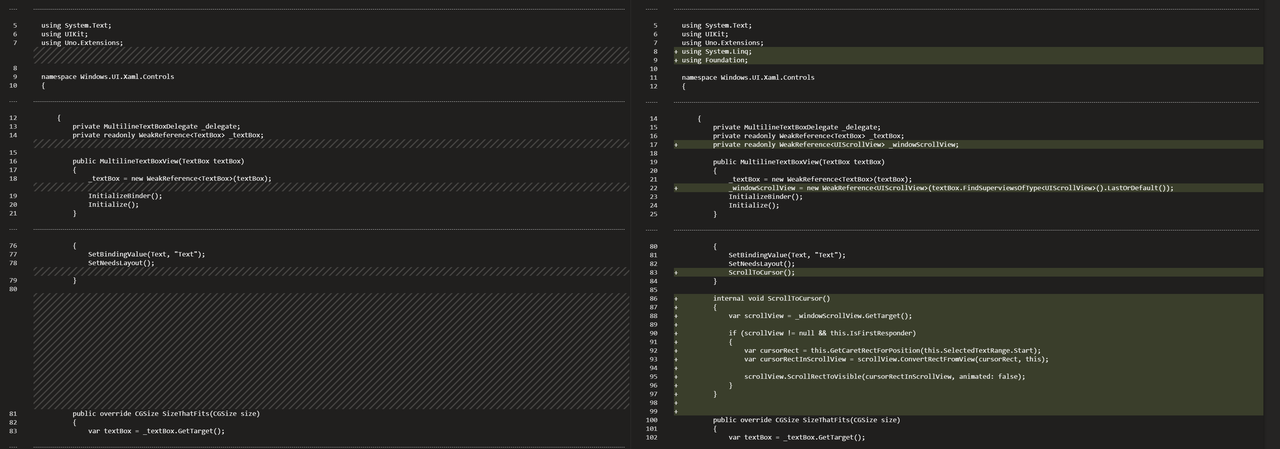Click the striped placeholder block in left pane
The width and height of the screenshot is (1280, 449).
[331, 351]
